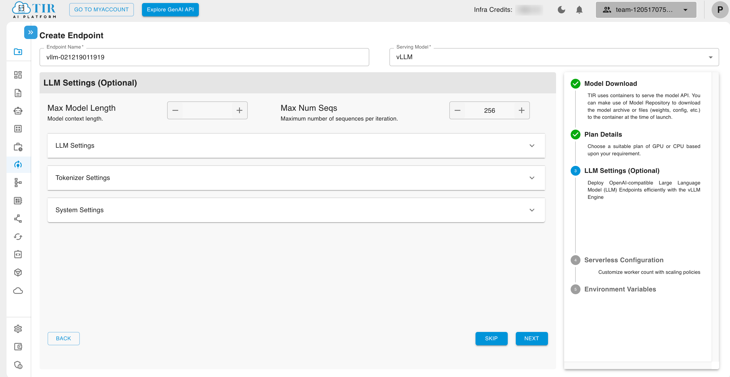Click the NEXT button

tap(532, 338)
